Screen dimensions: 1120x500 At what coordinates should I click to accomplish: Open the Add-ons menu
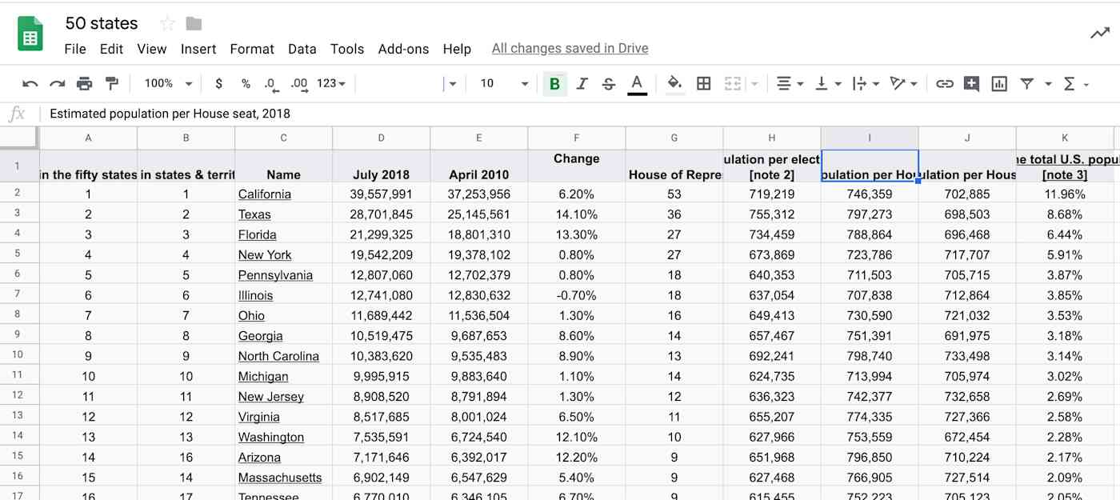point(403,49)
